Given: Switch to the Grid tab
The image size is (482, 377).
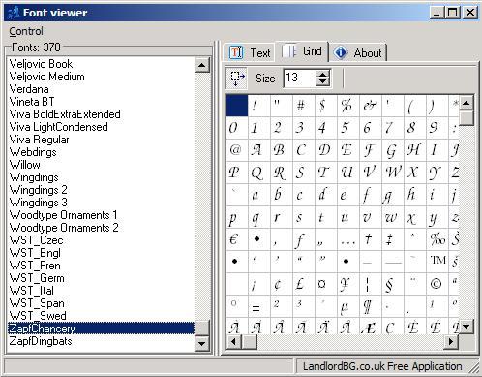Looking at the screenshot, I should [302, 51].
